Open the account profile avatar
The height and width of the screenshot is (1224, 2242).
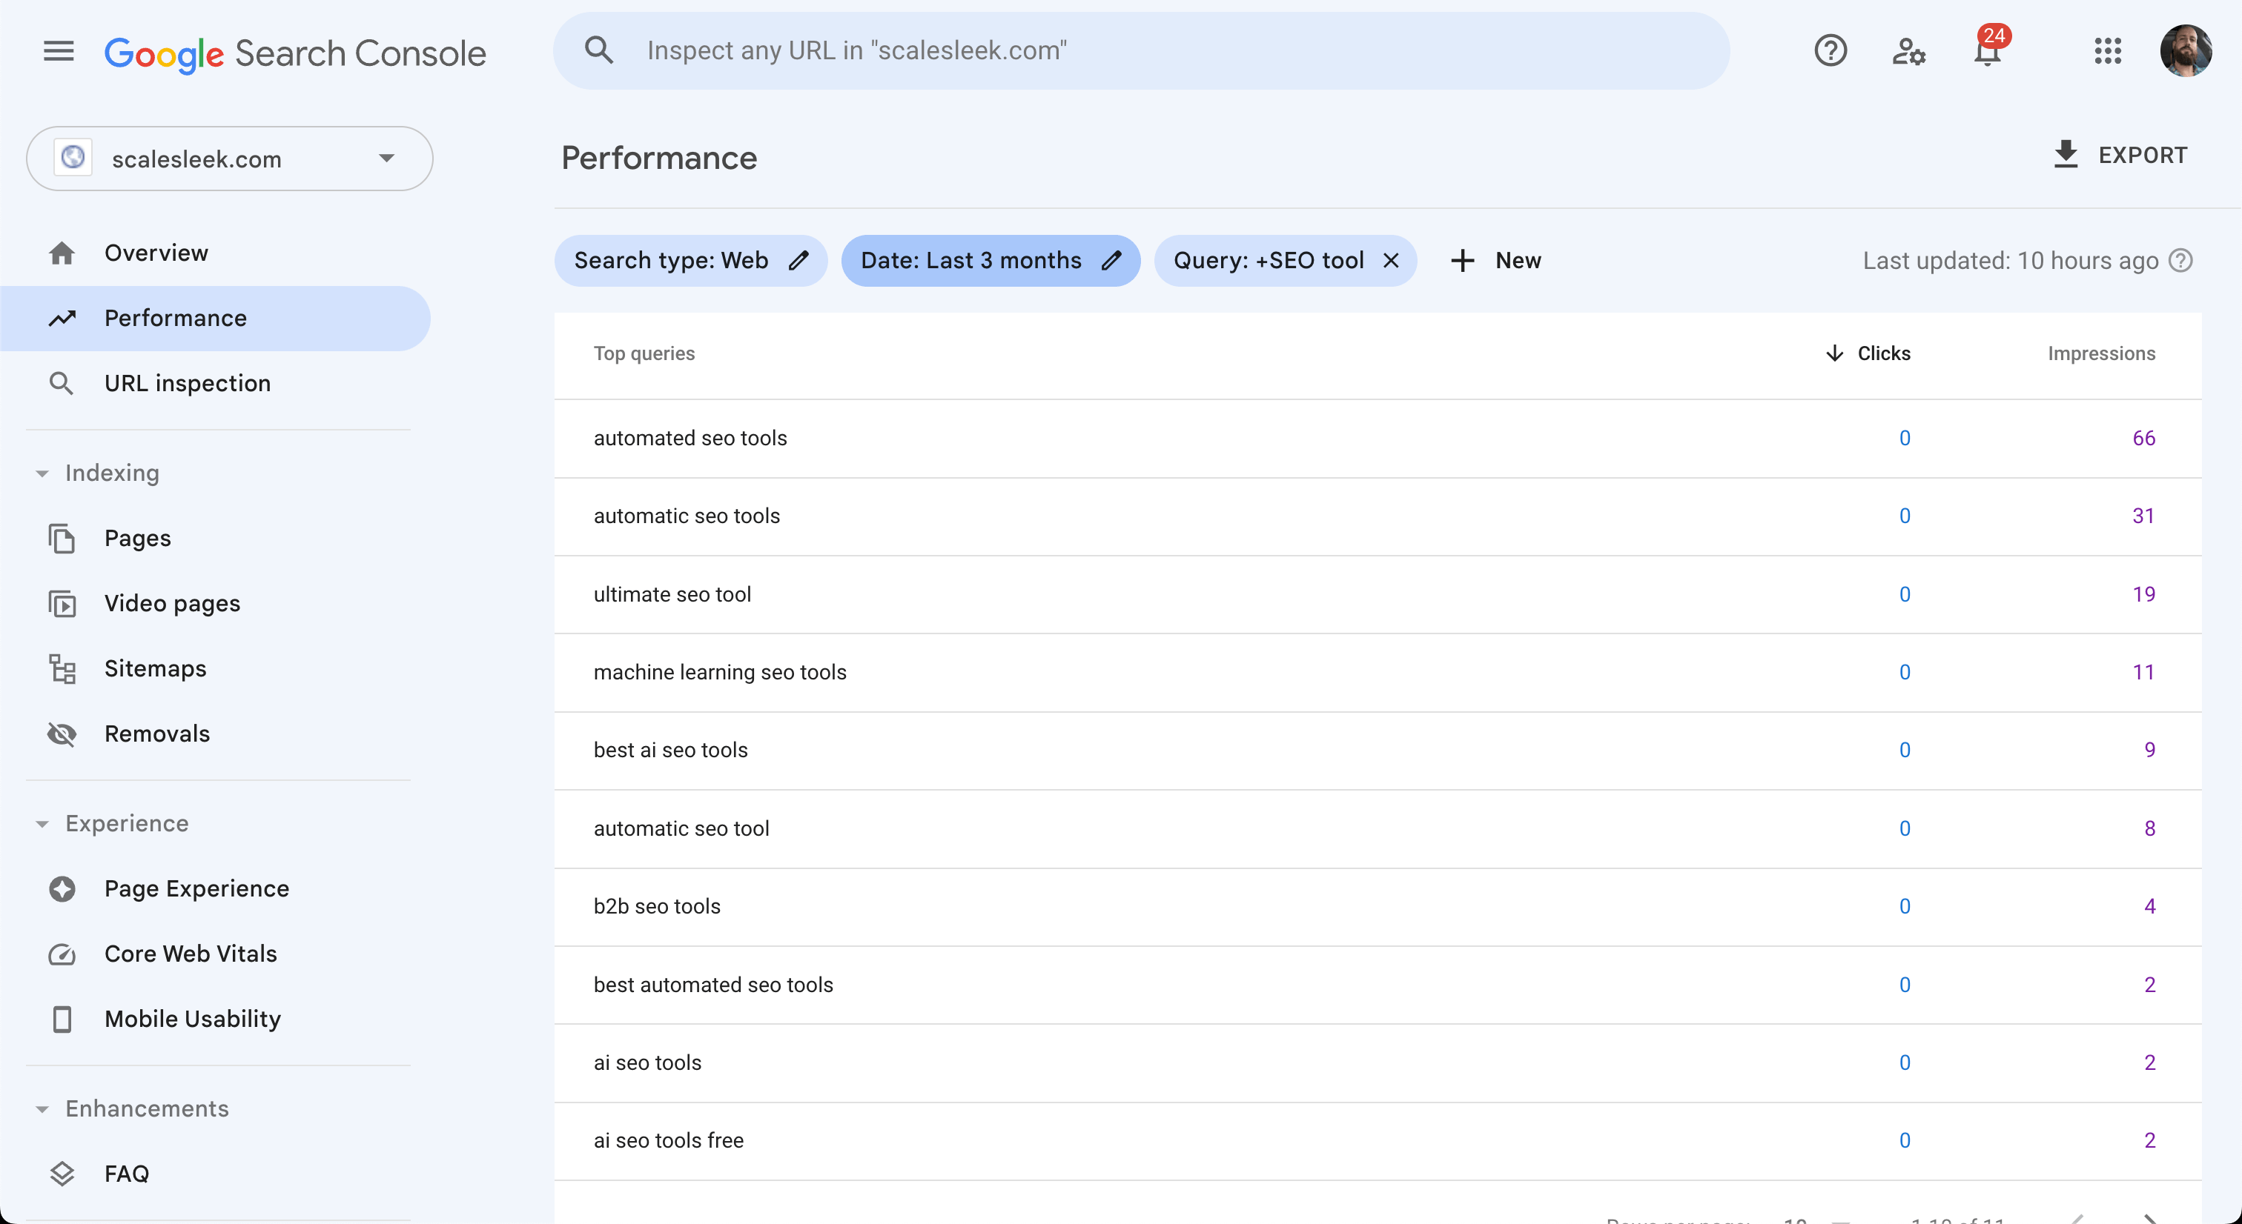(2185, 51)
